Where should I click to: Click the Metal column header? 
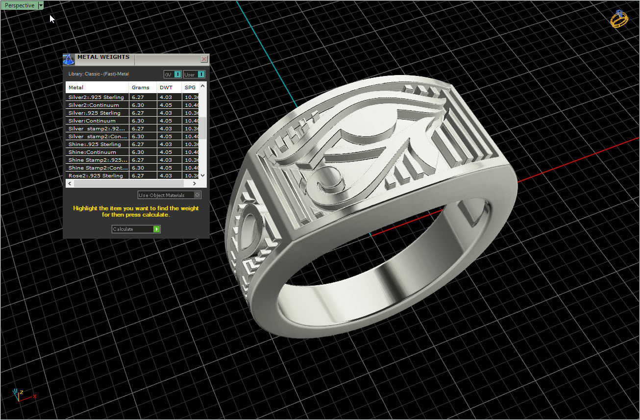point(98,87)
